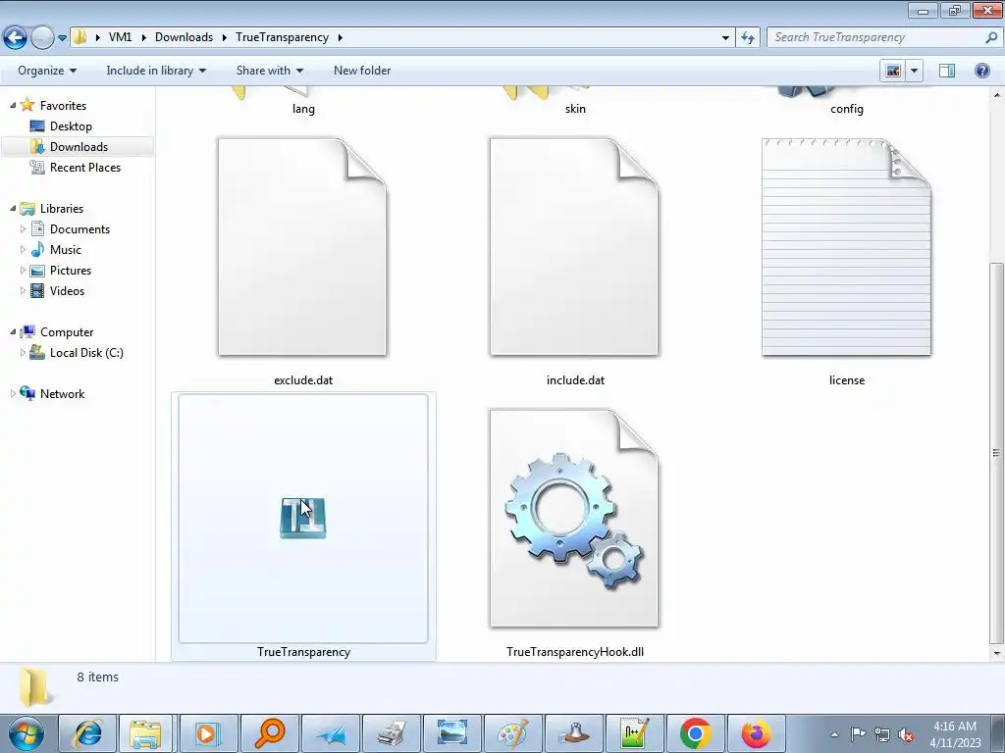Viewport: 1005px width, 753px height.
Task: Click TrueTransparency in the address breadcrumb
Action: tap(282, 37)
